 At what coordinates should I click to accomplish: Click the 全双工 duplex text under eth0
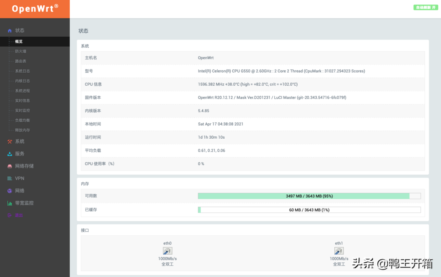(x=167, y=264)
